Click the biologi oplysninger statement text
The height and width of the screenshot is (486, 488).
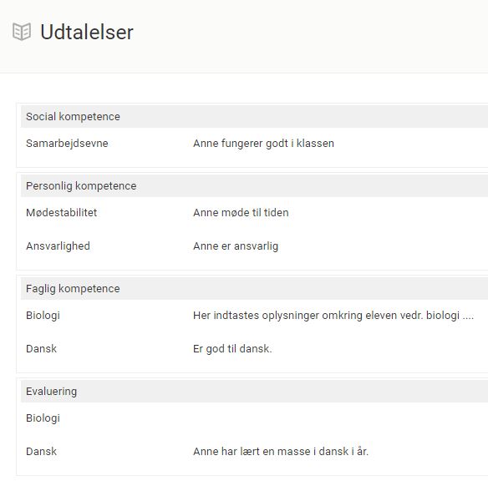(333, 316)
